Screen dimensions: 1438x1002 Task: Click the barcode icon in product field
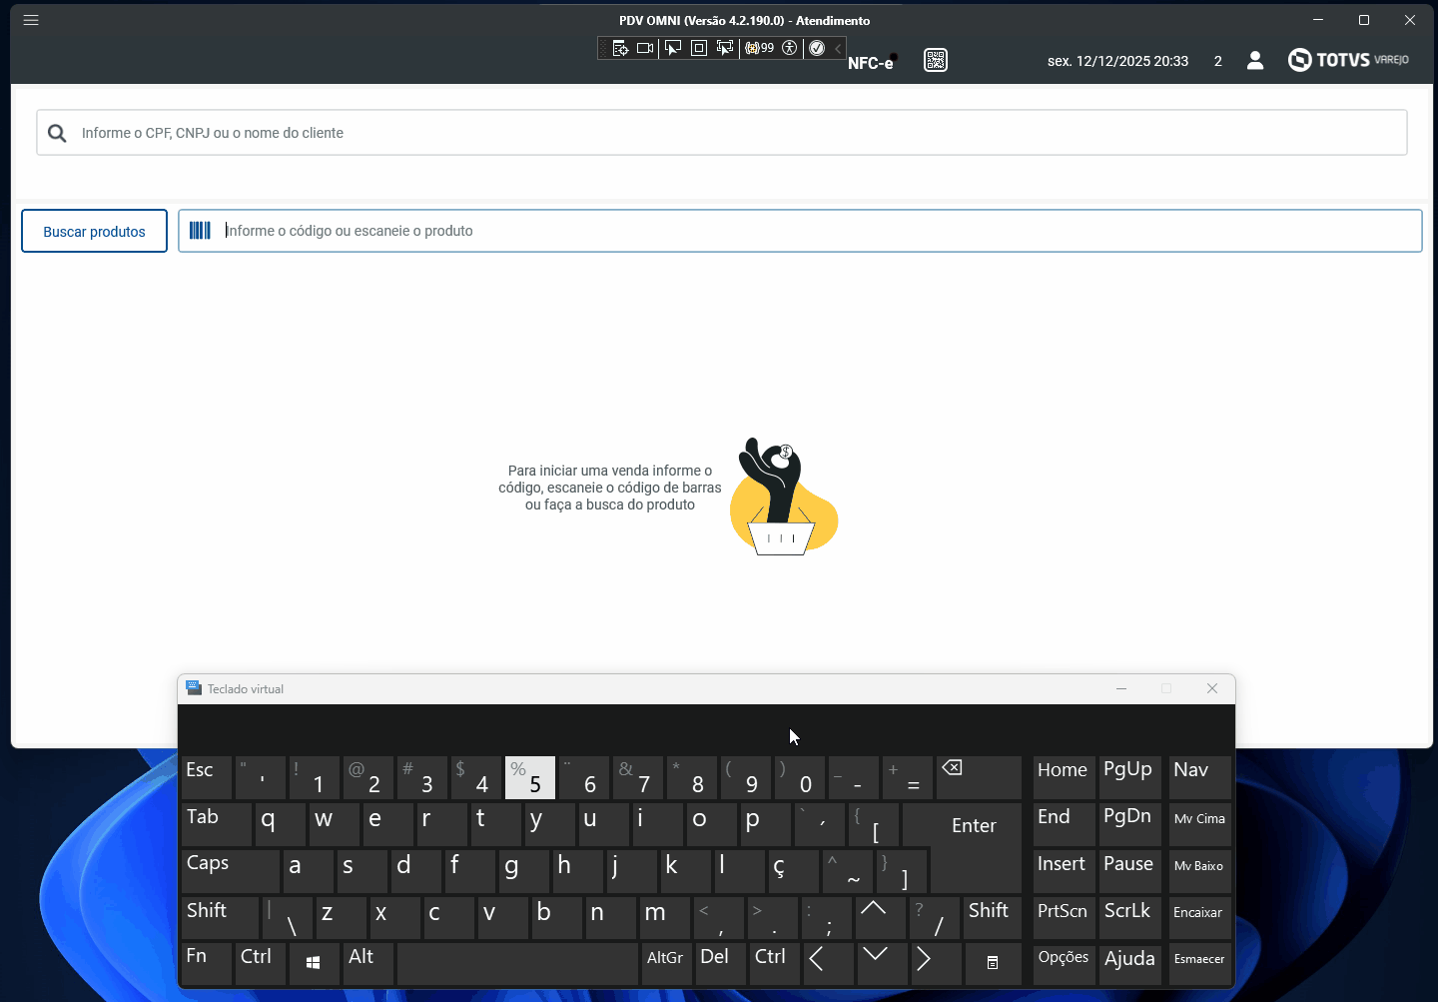200,231
